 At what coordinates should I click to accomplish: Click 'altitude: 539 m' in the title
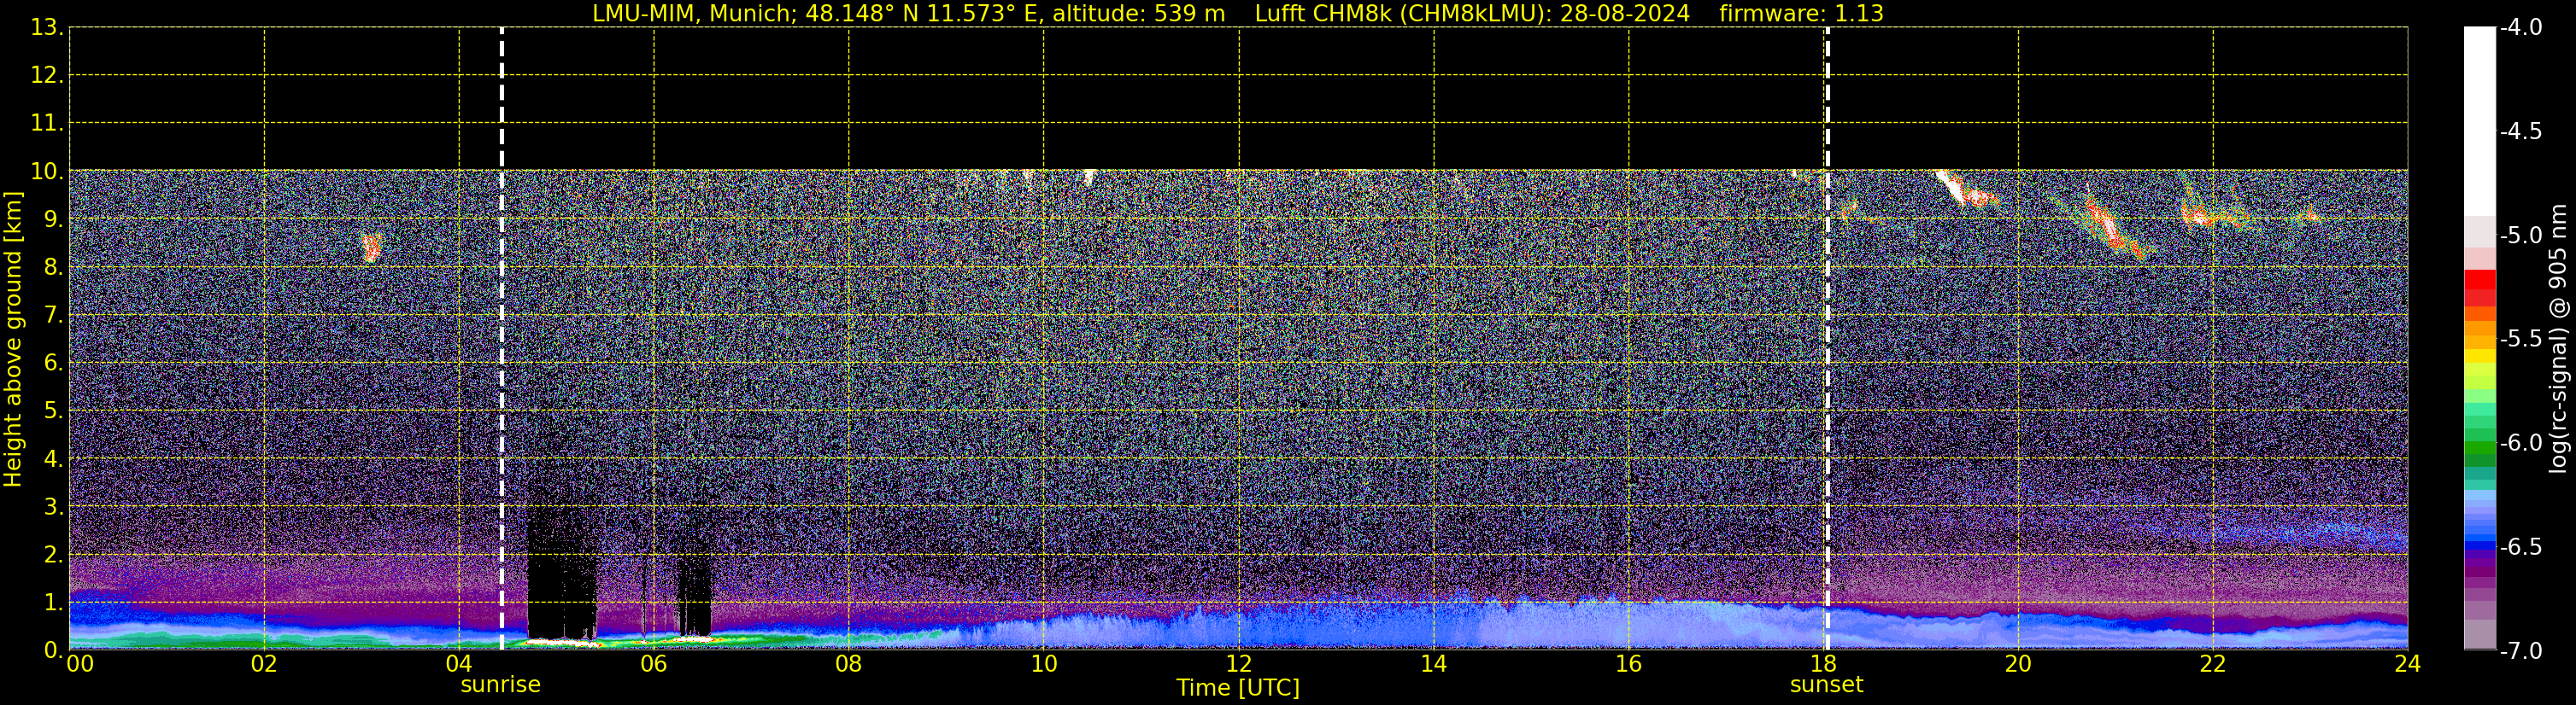[x=1138, y=14]
